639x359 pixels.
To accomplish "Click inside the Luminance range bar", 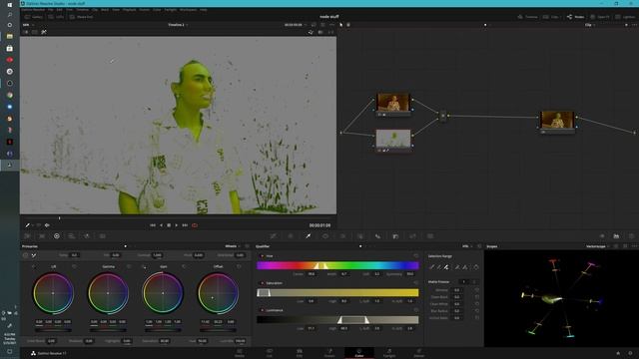I will (x=337, y=320).
